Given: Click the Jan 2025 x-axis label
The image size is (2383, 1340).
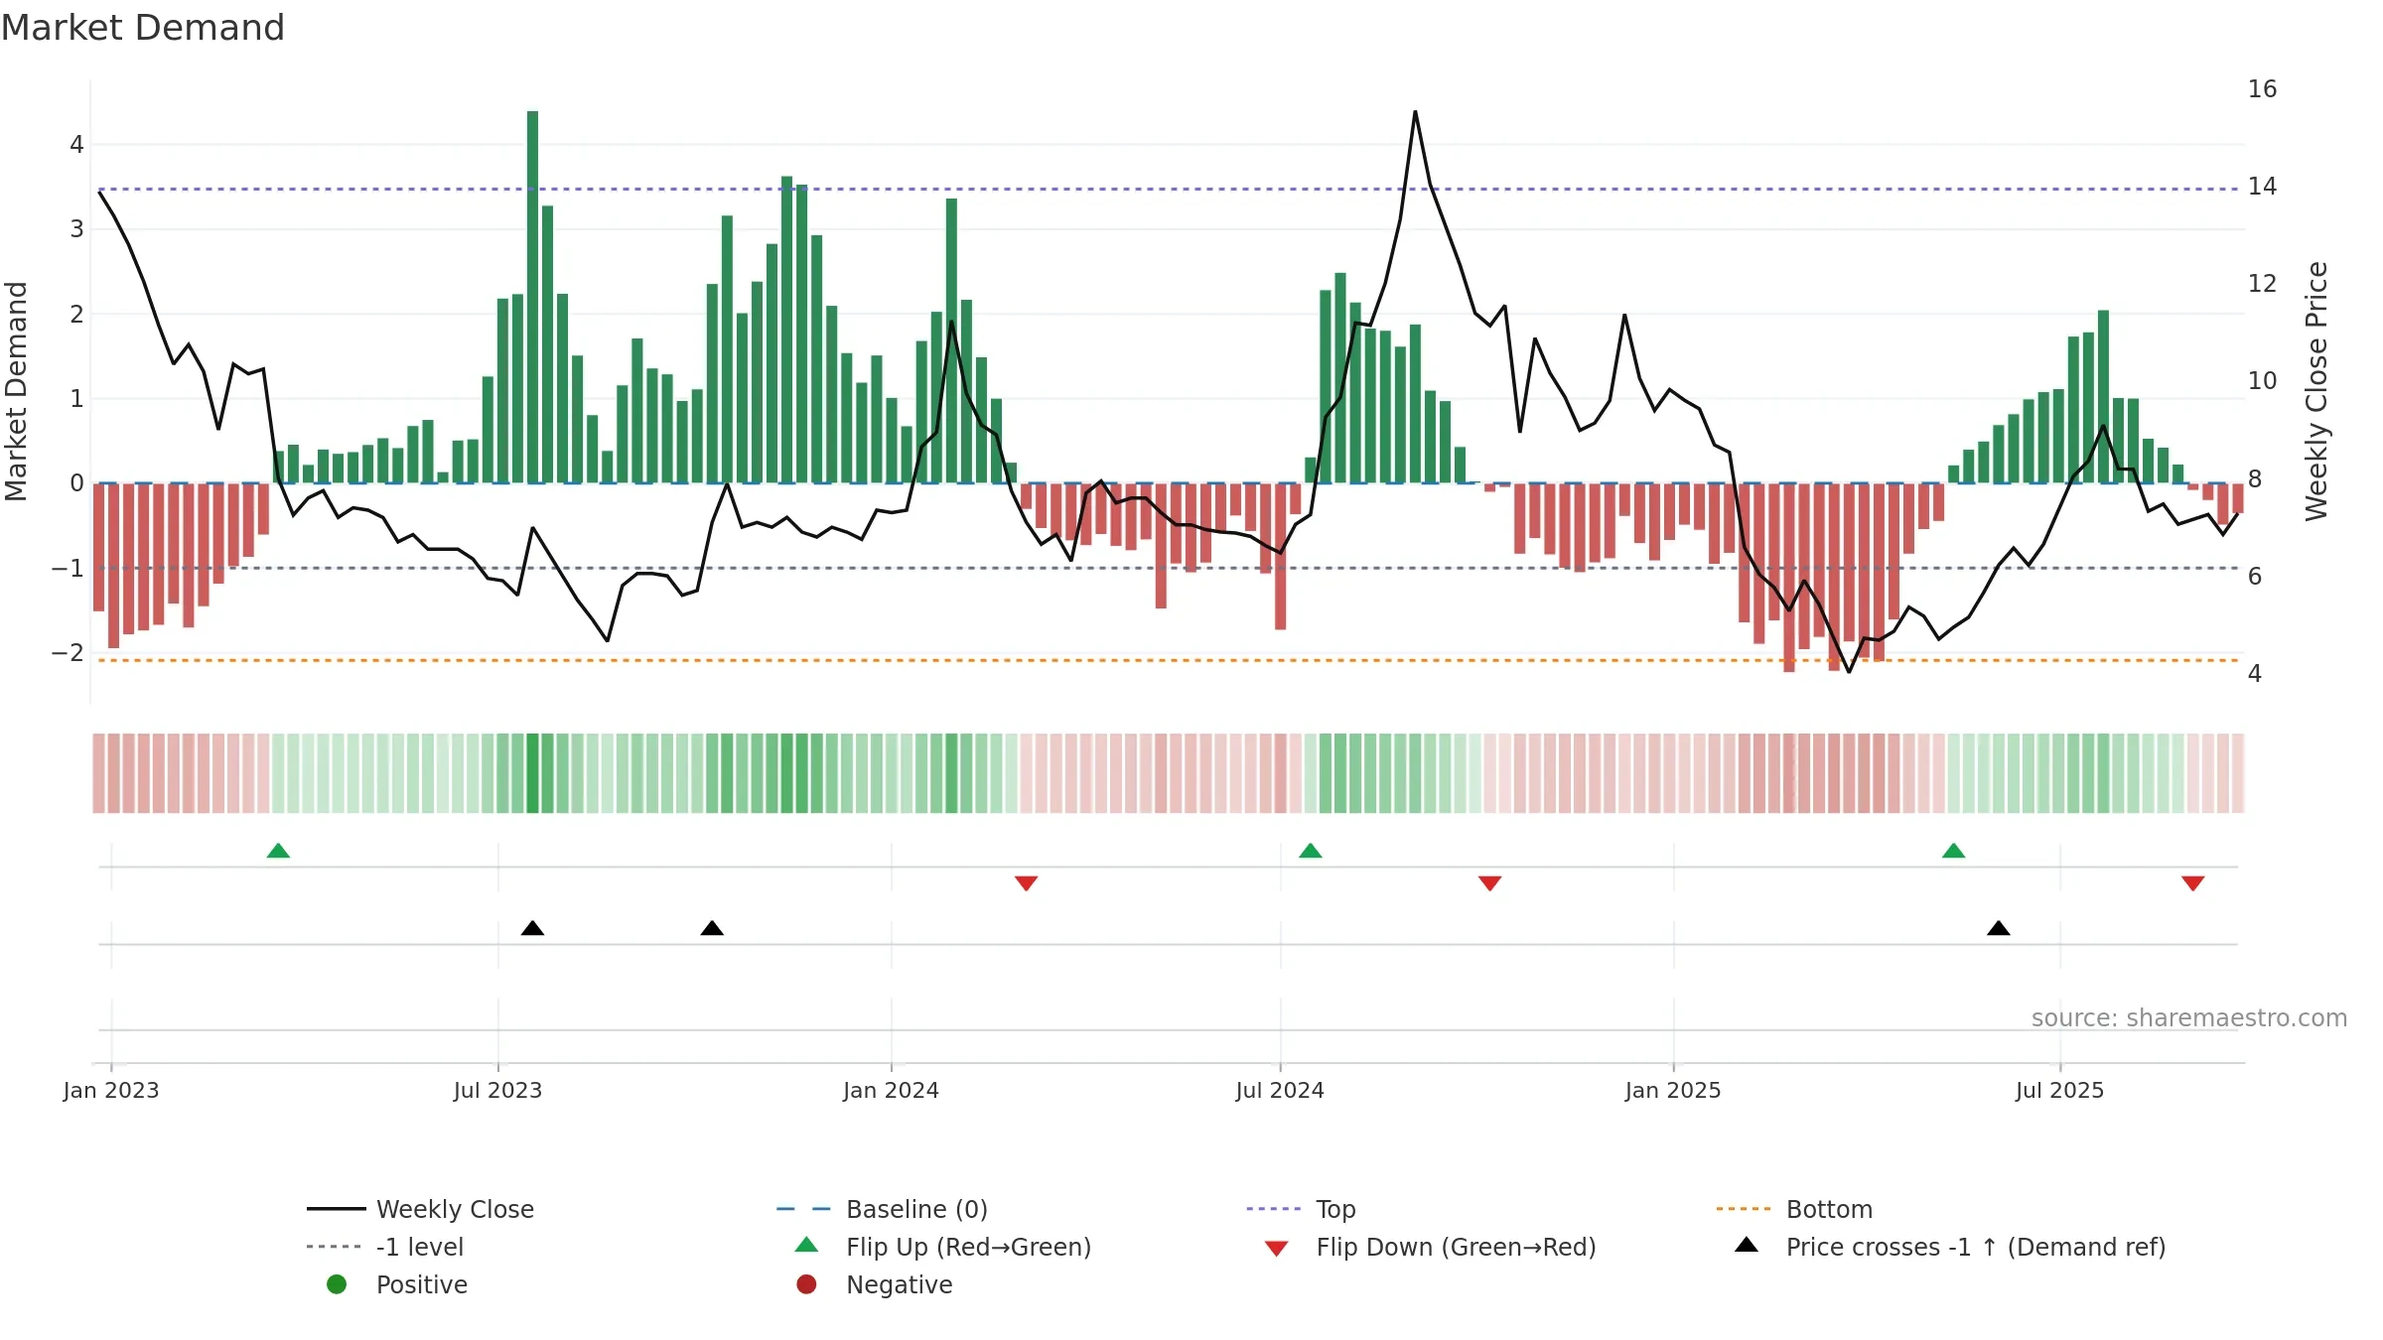Looking at the screenshot, I should point(1673,1090).
